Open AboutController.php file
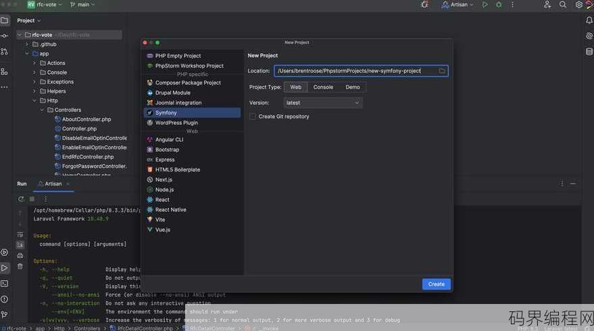 pos(86,120)
